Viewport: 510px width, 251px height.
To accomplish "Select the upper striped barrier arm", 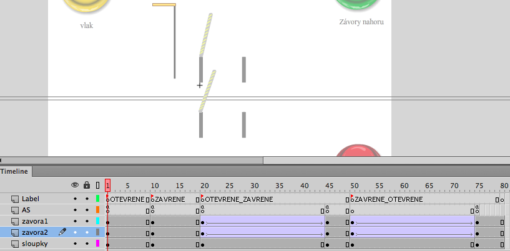I will 206,35.
